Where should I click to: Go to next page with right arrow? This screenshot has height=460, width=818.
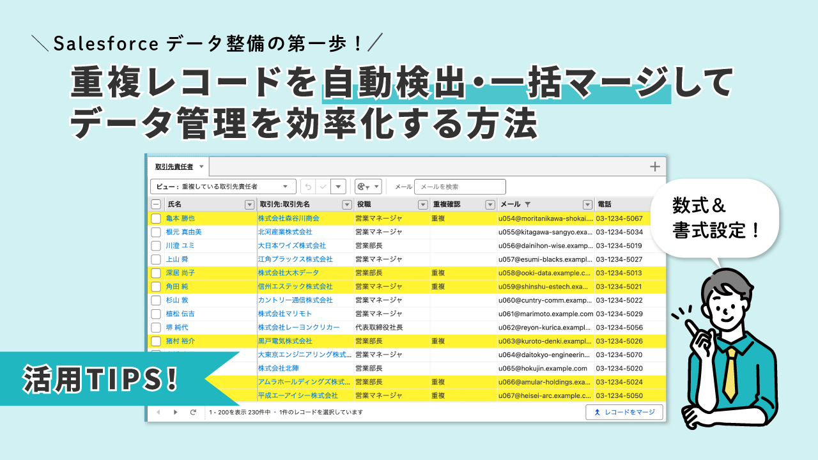[x=176, y=412]
